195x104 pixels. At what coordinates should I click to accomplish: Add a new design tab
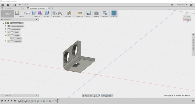pyautogui.click(x=52, y=8)
